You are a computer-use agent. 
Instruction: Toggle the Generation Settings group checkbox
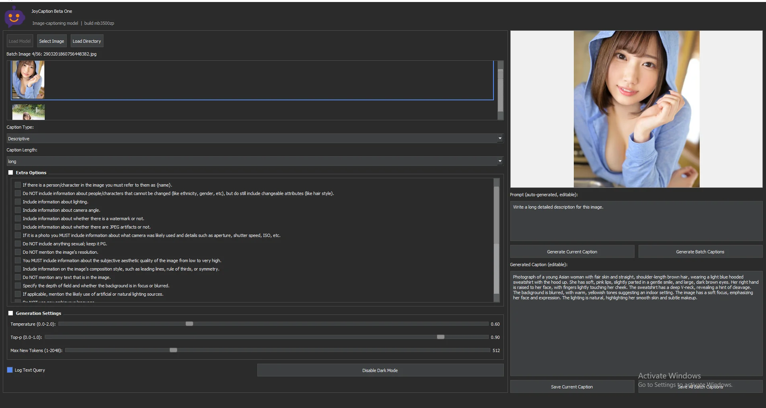pyautogui.click(x=11, y=313)
